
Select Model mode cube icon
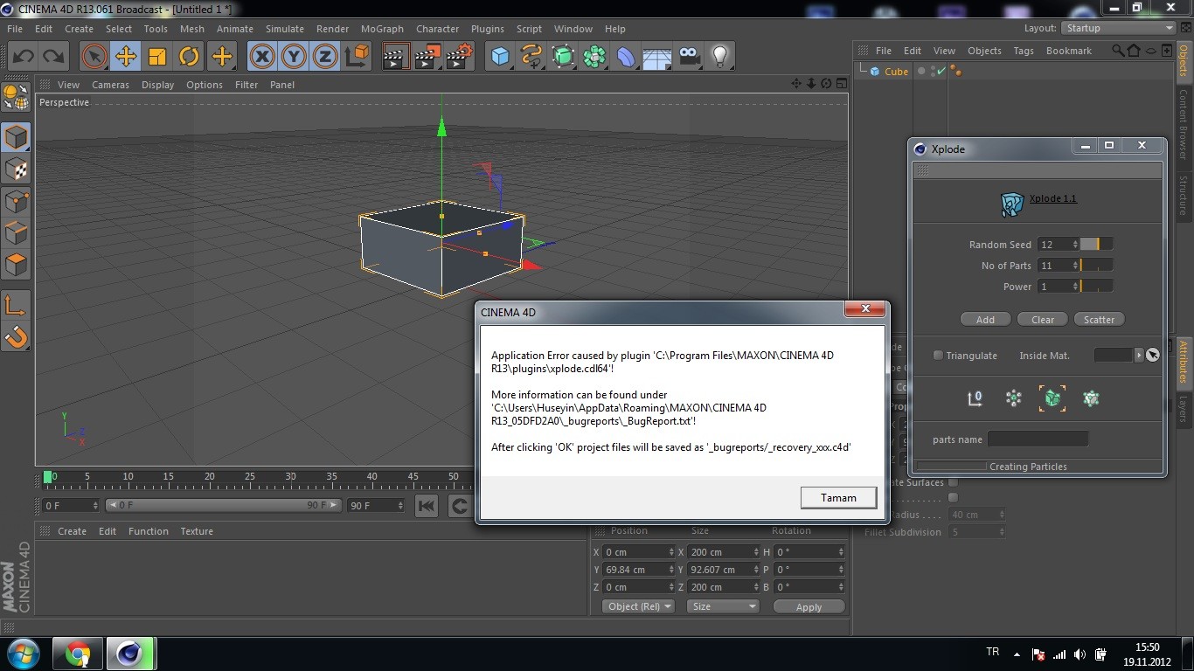coord(16,137)
